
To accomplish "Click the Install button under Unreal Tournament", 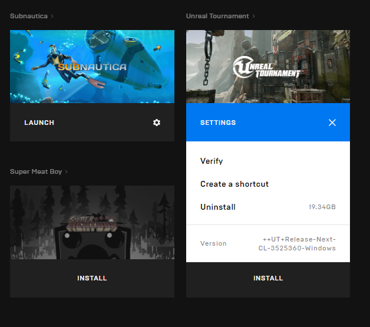I will [268, 278].
